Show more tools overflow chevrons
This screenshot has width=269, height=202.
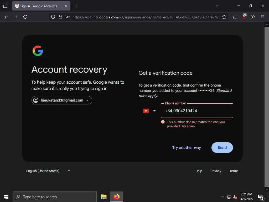[x=253, y=17]
